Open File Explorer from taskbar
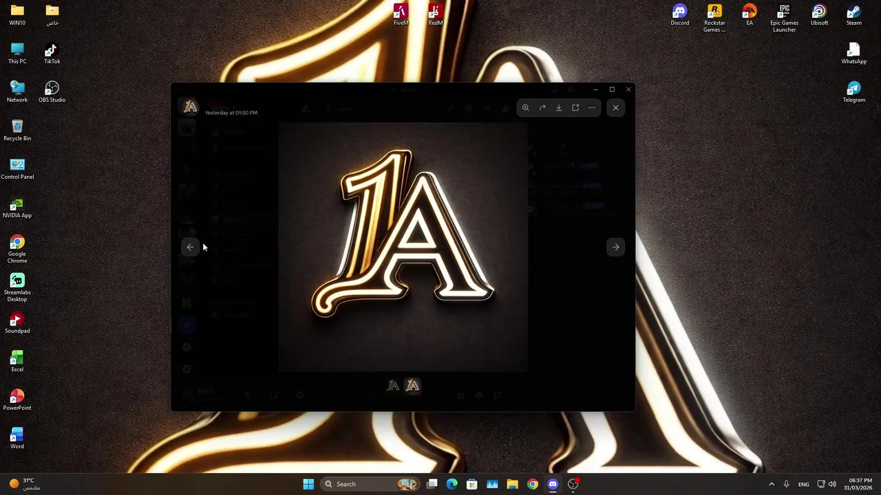Viewport: 881px width, 495px height. coord(512,484)
